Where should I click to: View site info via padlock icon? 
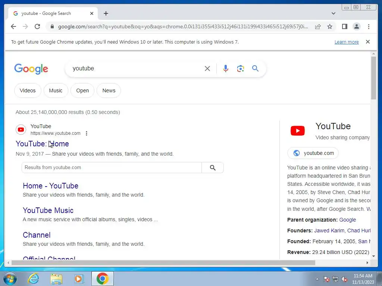(x=52, y=26)
